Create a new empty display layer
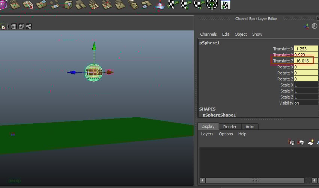The width and height of the screenshot is (319, 188). (310, 143)
